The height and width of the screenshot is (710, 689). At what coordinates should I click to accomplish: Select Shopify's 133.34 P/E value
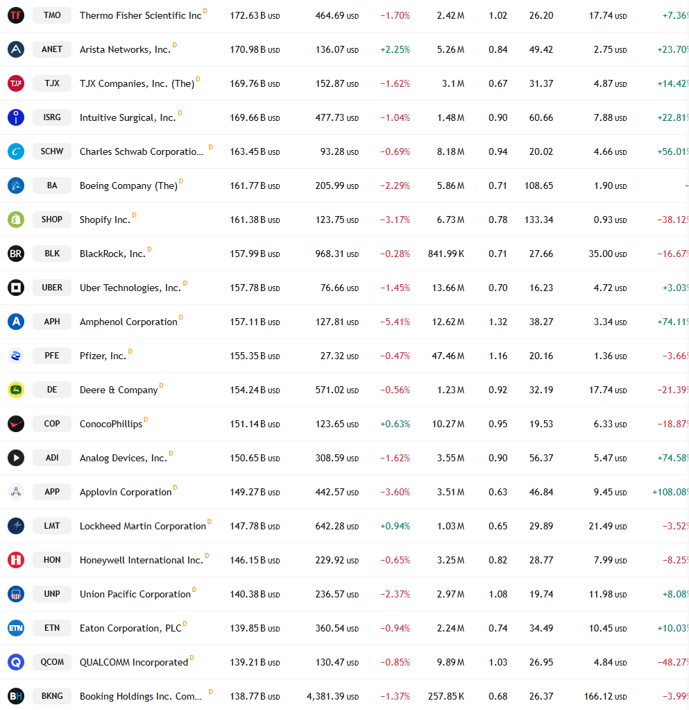tap(539, 220)
